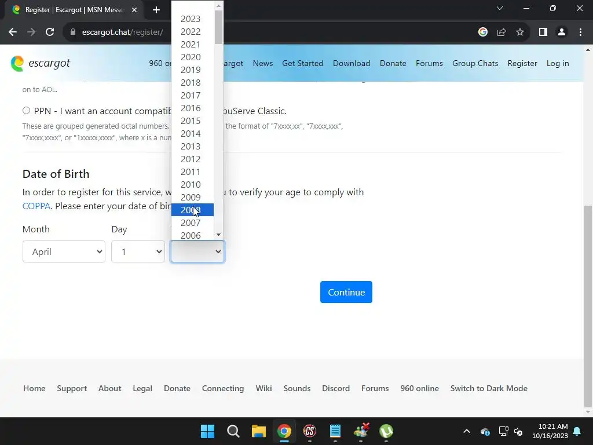Open the Support footer link
Viewport: 593px width, 445px height.
(x=72, y=388)
